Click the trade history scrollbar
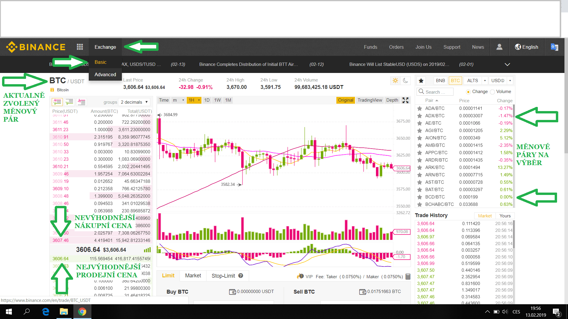The height and width of the screenshot is (319, 568). (x=514, y=235)
